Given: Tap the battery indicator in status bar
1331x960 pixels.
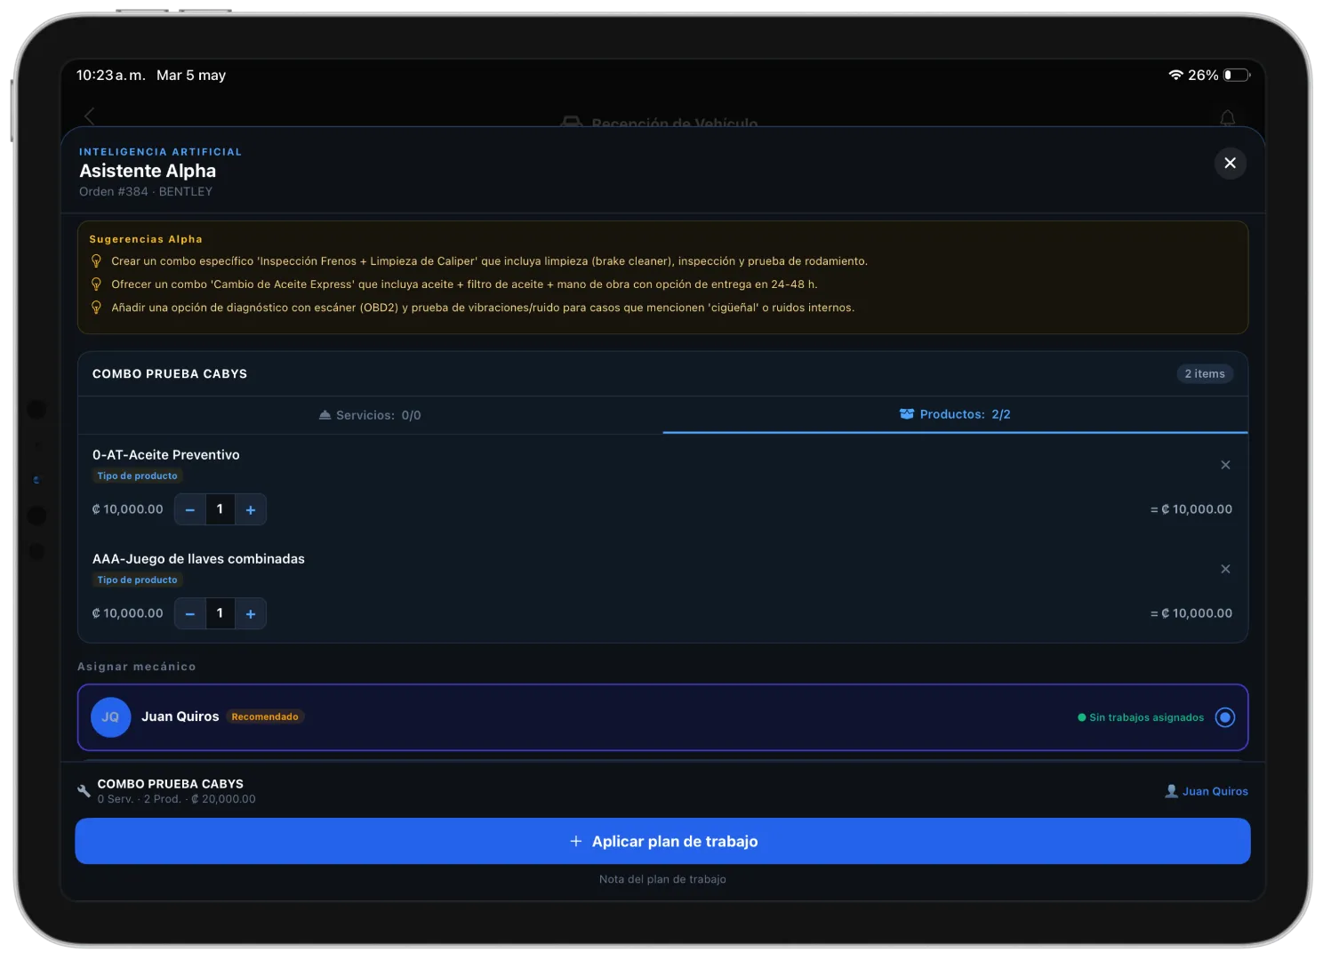Looking at the screenshot, I should 1237,76.
